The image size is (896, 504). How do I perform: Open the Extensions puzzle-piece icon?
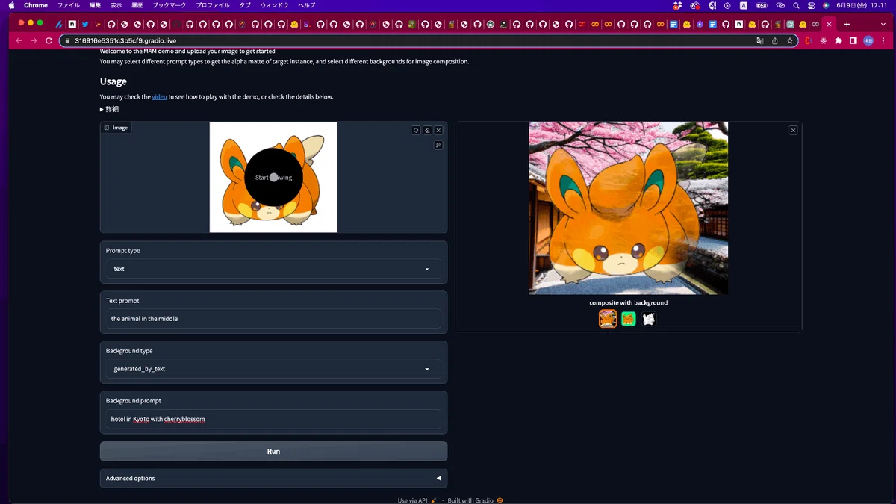coord(839,40)
